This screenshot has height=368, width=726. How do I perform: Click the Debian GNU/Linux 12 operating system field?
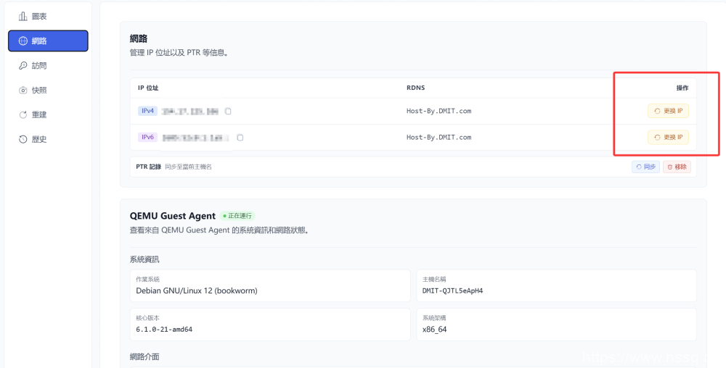coord(197,290)
